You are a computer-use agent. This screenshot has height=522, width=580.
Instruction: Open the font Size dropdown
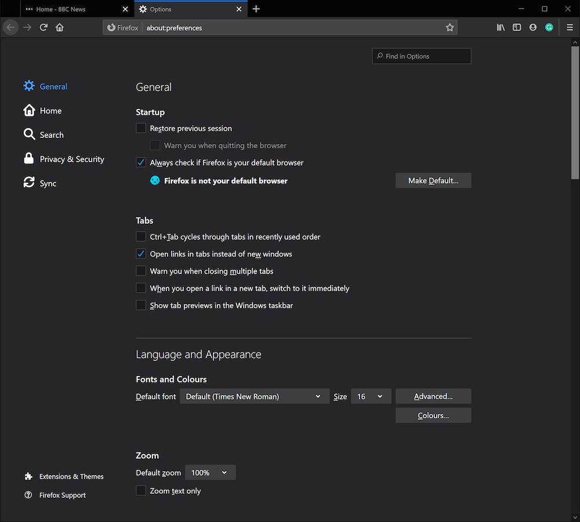(371, 396)
